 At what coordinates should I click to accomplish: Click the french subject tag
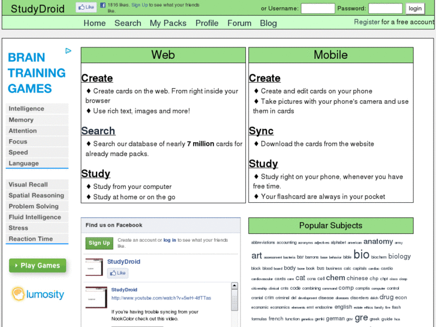(276, 319)
